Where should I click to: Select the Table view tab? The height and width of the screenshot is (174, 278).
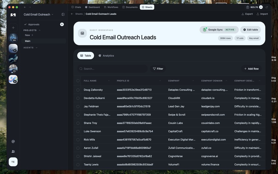click(86, 56)
